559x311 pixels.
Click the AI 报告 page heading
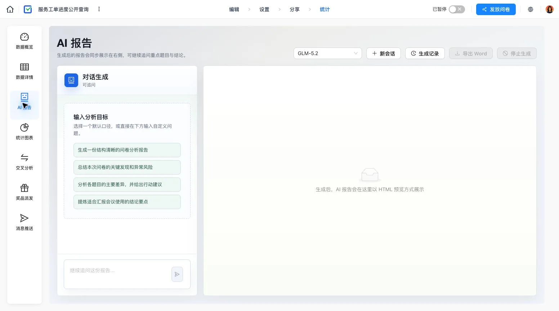tap(75, 43)
